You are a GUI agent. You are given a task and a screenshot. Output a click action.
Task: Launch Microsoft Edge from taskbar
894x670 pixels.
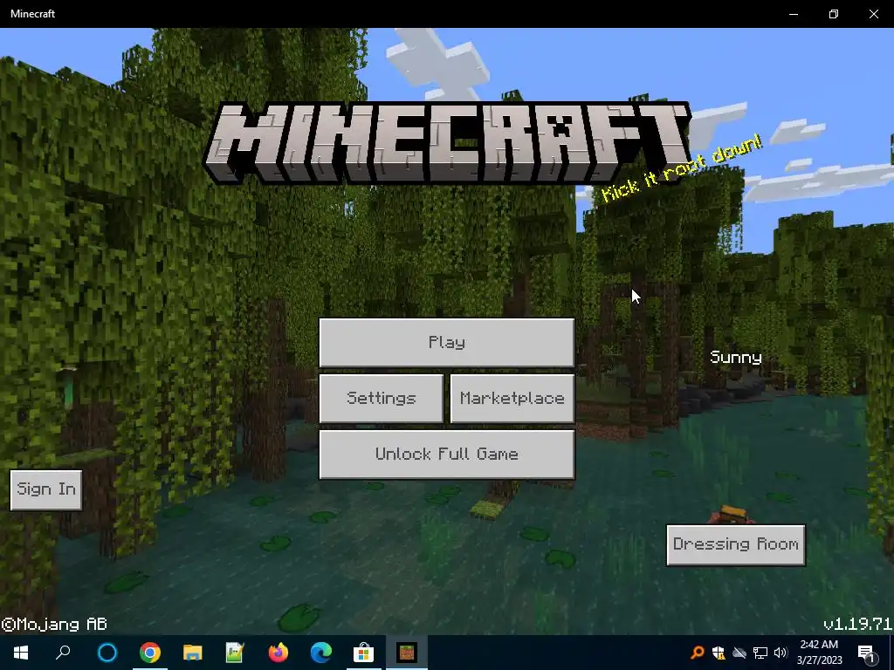pos(321,653)
